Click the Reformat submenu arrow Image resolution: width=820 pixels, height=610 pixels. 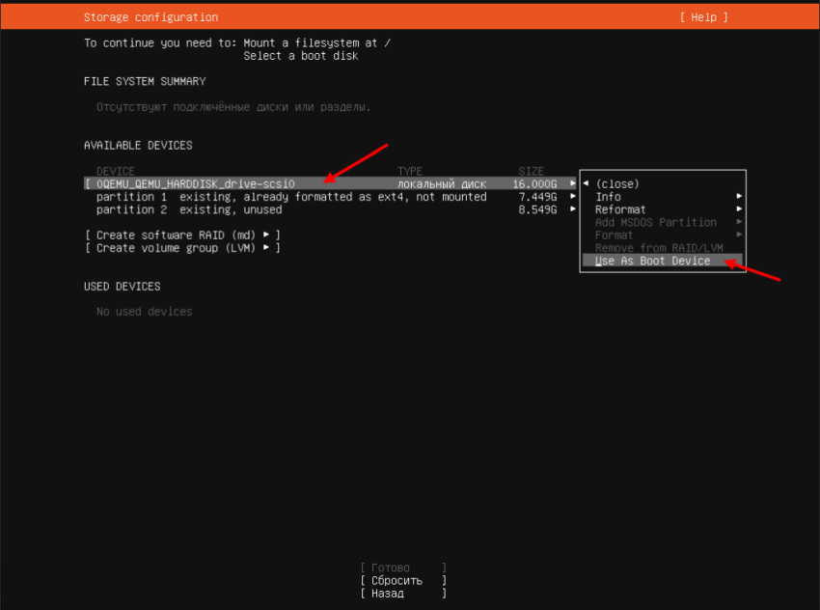click(739, 208)
